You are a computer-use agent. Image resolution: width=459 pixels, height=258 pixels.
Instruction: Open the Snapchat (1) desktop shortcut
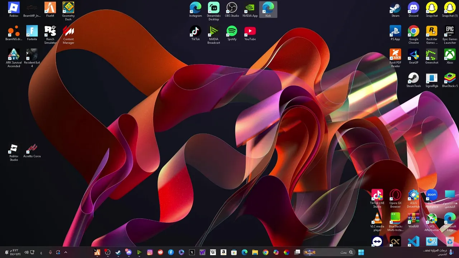[x=450, y=10]
